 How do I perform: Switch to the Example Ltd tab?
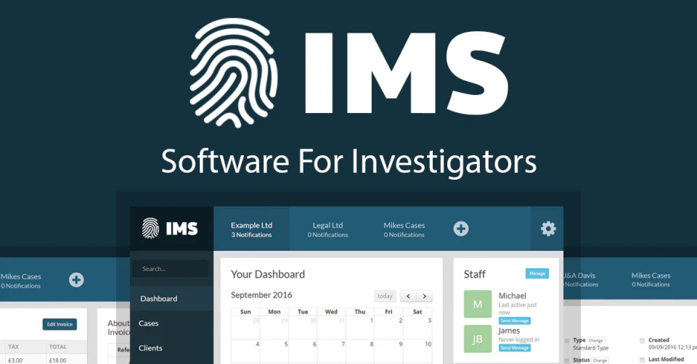[x=251, y=229]
